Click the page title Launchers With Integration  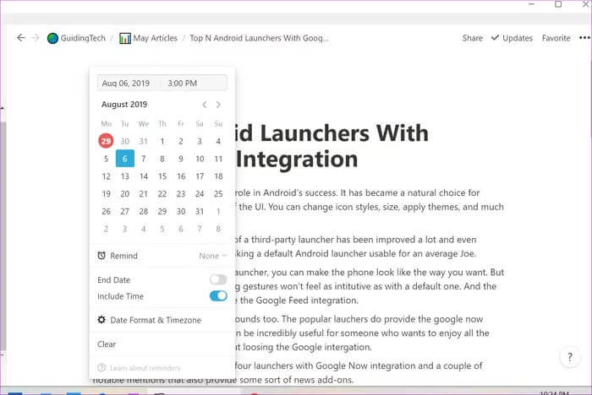332,146
